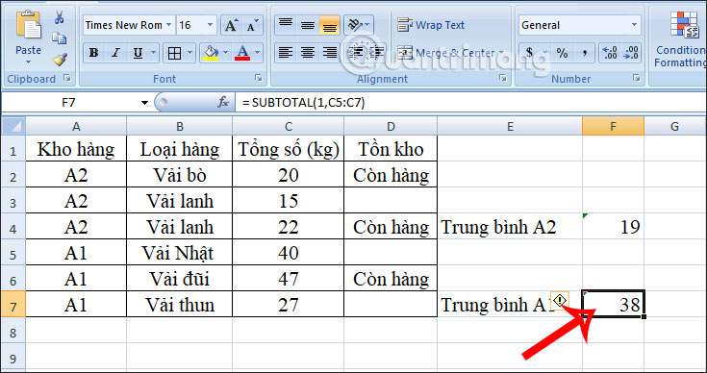Select Align Text Left icon

[x=285, y=53]
